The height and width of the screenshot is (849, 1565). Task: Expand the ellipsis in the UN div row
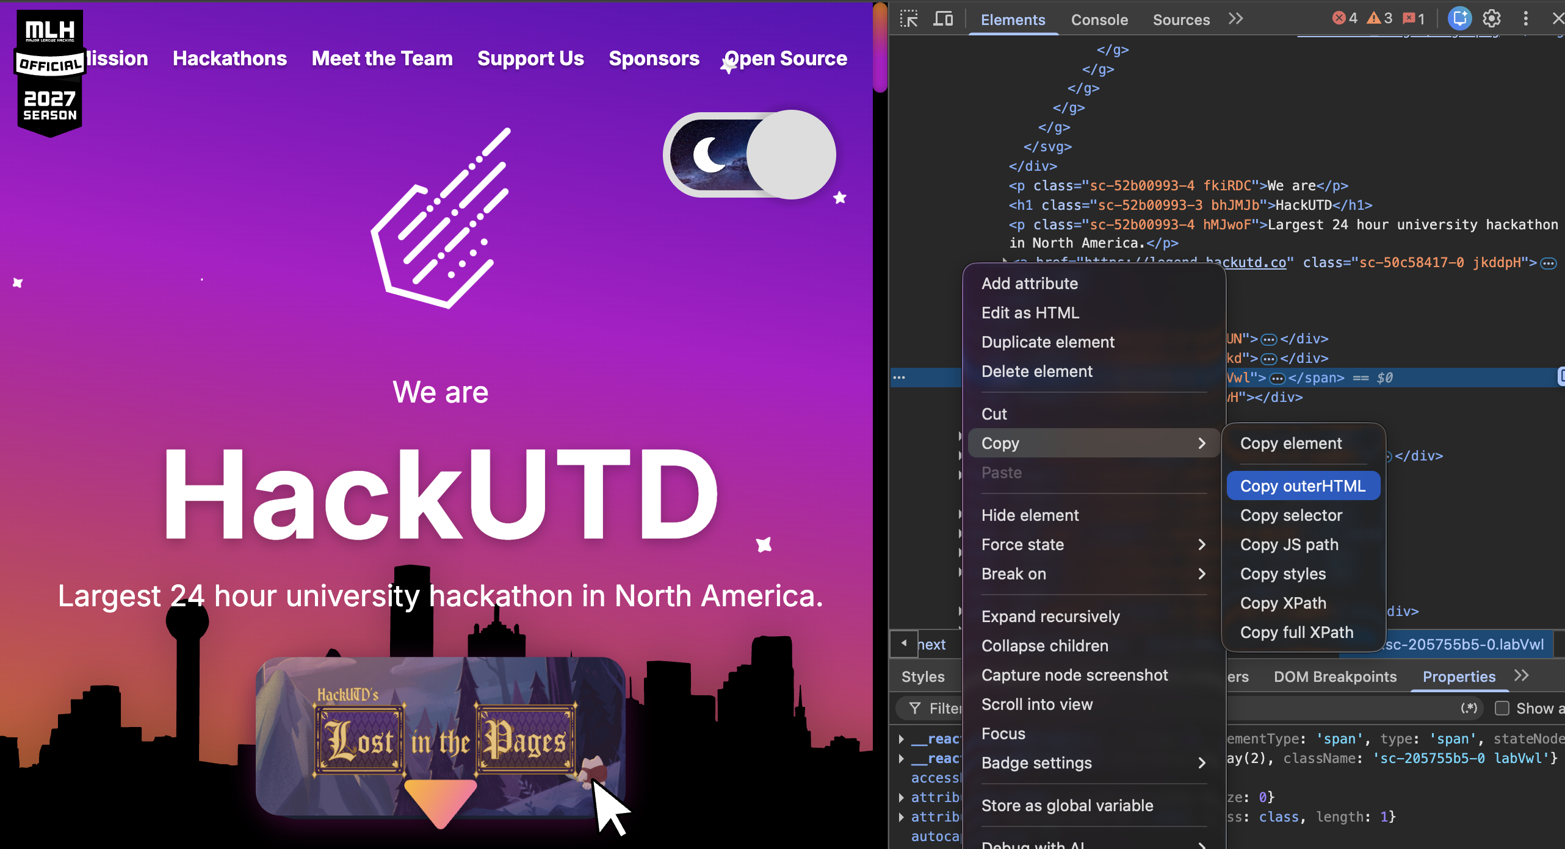1269,339
